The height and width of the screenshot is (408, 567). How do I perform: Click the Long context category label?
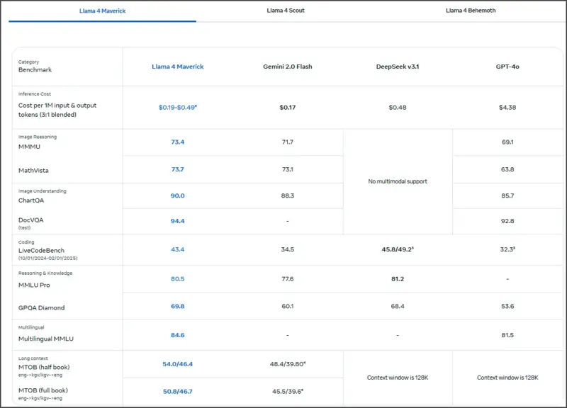coord(33,358)
